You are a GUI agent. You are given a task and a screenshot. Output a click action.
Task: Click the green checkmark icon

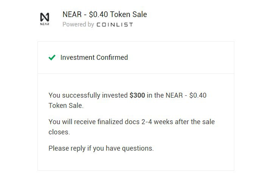click(x=52, y=58)
